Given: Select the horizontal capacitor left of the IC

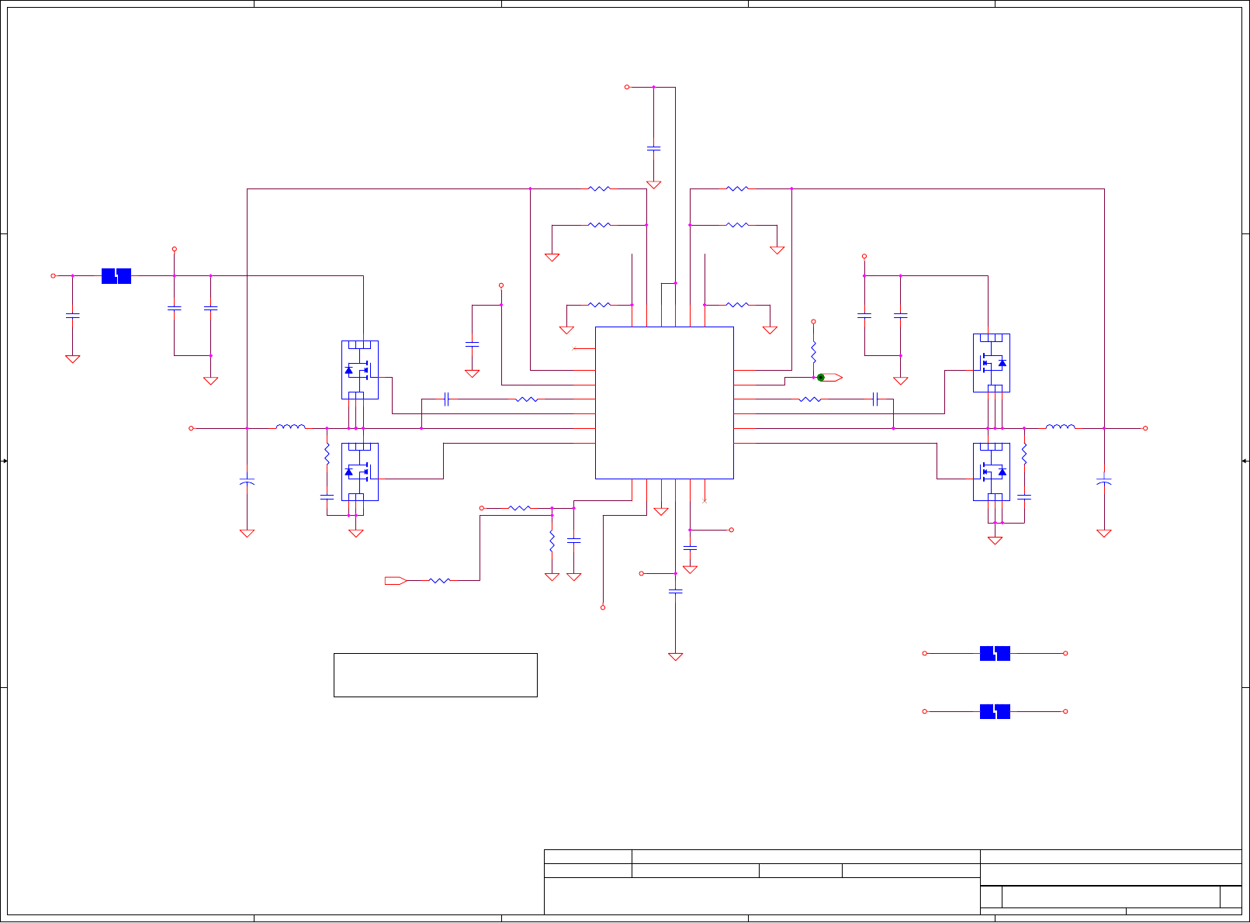Looking at the screenshot, I should [x=447, y=399].
